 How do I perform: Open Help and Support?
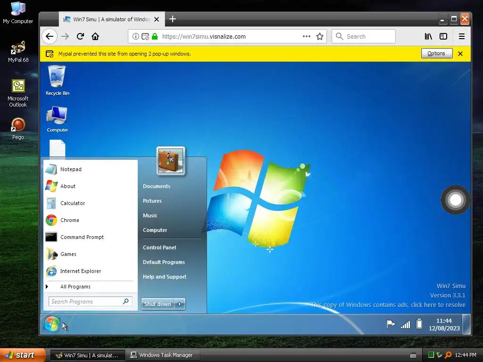(165, 277)
